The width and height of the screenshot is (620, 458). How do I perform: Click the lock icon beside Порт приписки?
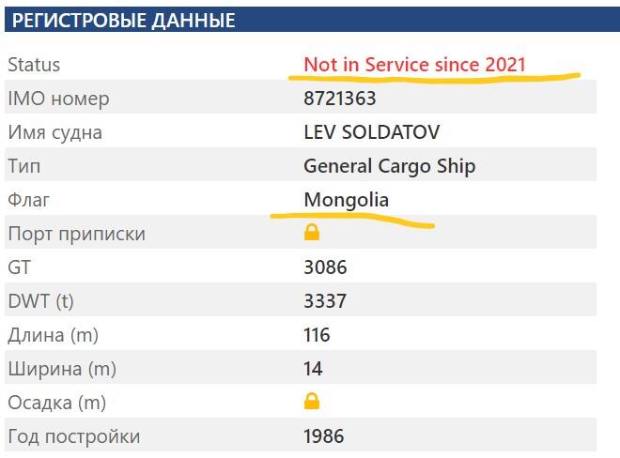(x=312, y=233)
